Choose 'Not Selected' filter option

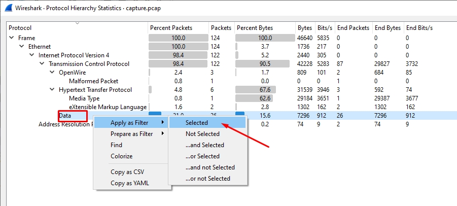(x=202, y=134)
